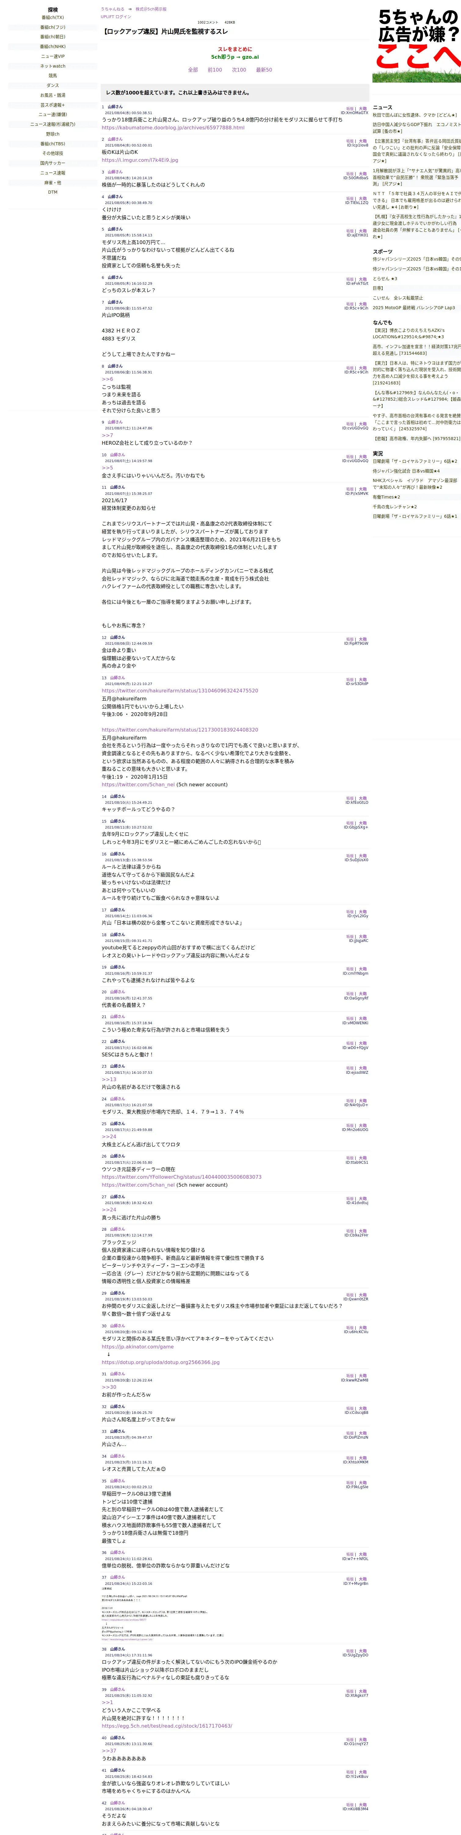Follow the >>24 anchor in post 25
461x1835 pixels.
click(109, 1137)
